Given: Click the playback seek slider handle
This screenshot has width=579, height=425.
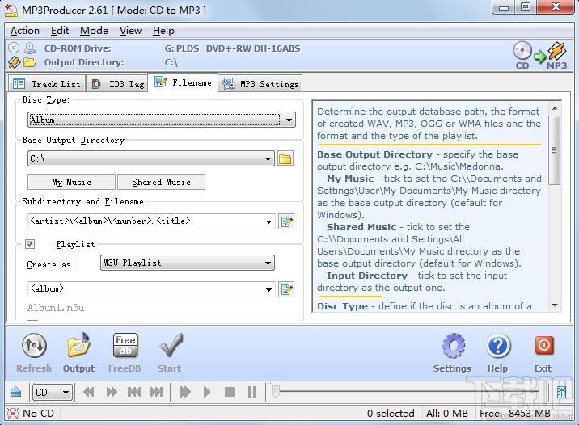Looking at the screenshot, I should click(276, 392).
